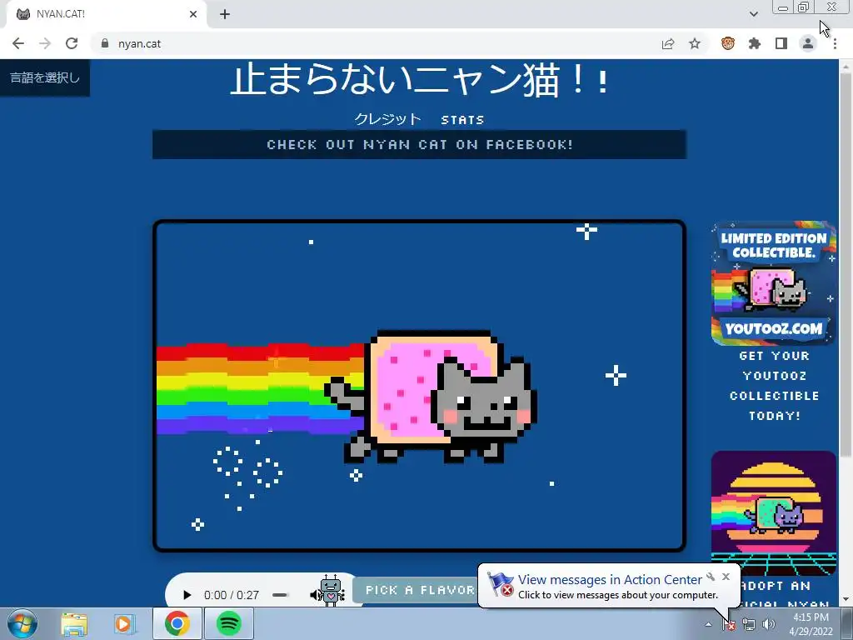
Task: Open the クレジット credits link
Action: 387,119
